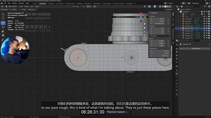
Task: Toggle X-ray mode in viewport header
Action: point(160,7)
